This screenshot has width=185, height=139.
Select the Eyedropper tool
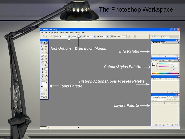(x=46, y=76)
